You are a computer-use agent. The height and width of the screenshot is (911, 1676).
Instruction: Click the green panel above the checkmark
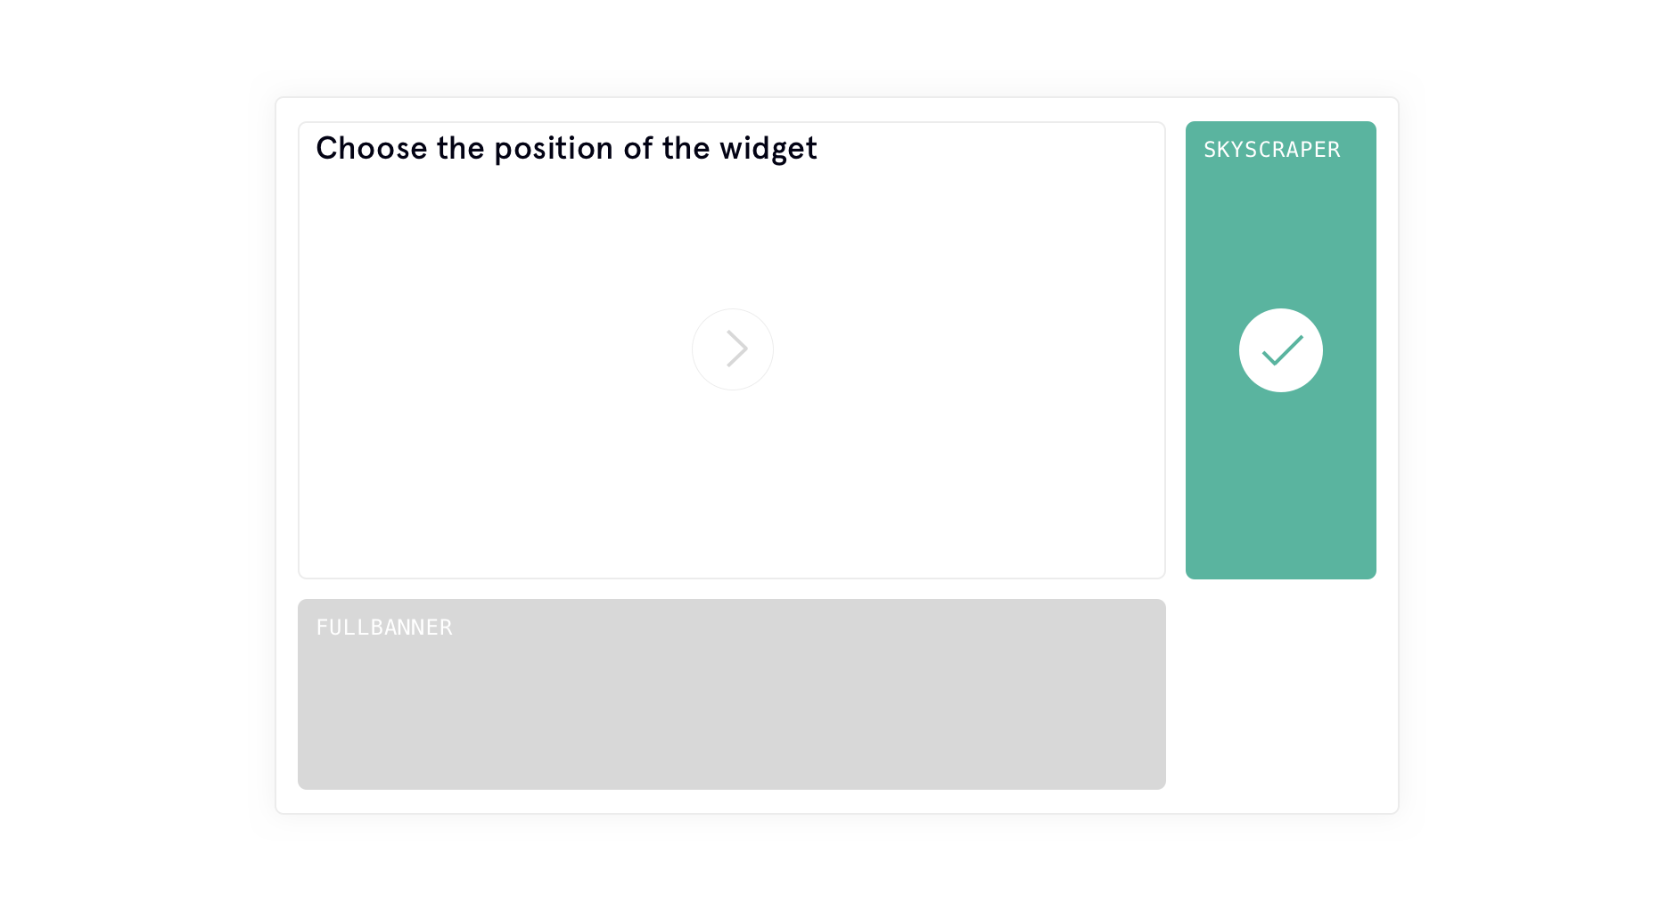(1281, 236)
